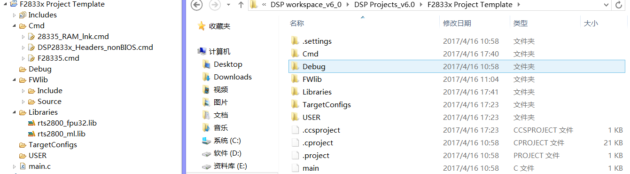
Task: Click the main.c file icon in tree
Action: (23, 166)
